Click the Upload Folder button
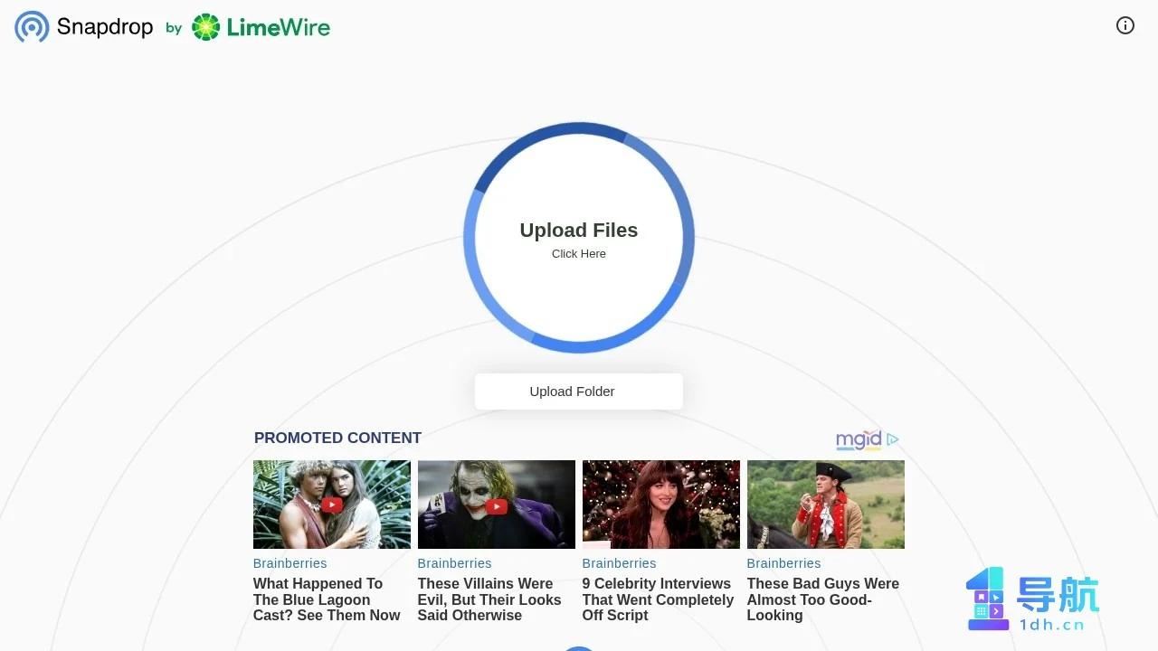 579,392
